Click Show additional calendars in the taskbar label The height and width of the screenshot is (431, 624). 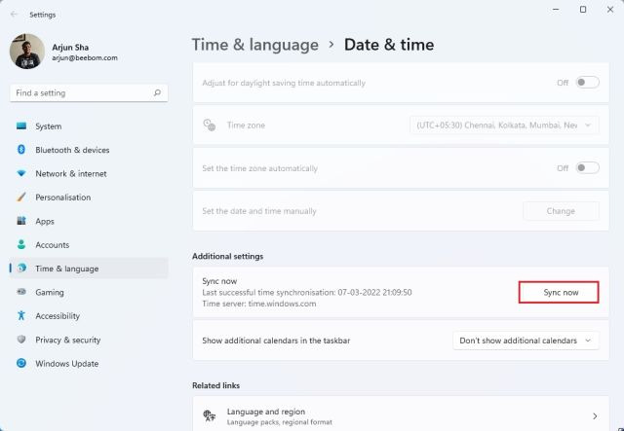[276, 341]
